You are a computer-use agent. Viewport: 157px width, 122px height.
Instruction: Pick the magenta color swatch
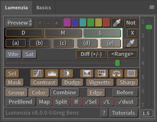(67, 22)
